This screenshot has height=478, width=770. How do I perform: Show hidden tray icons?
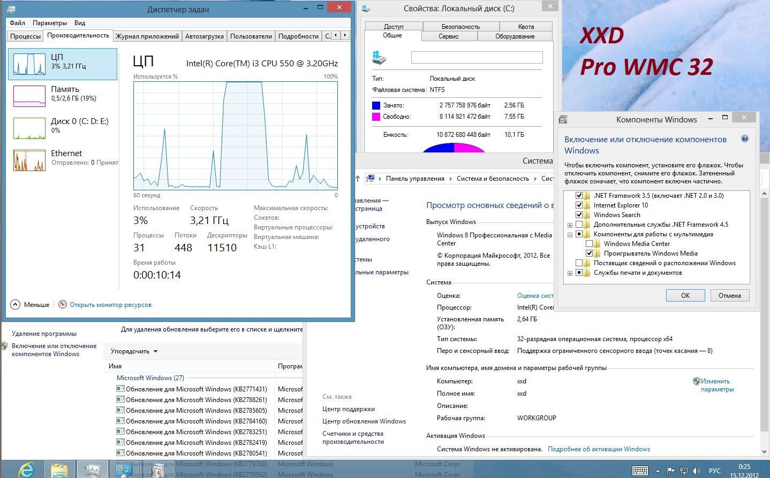[658, 471]
